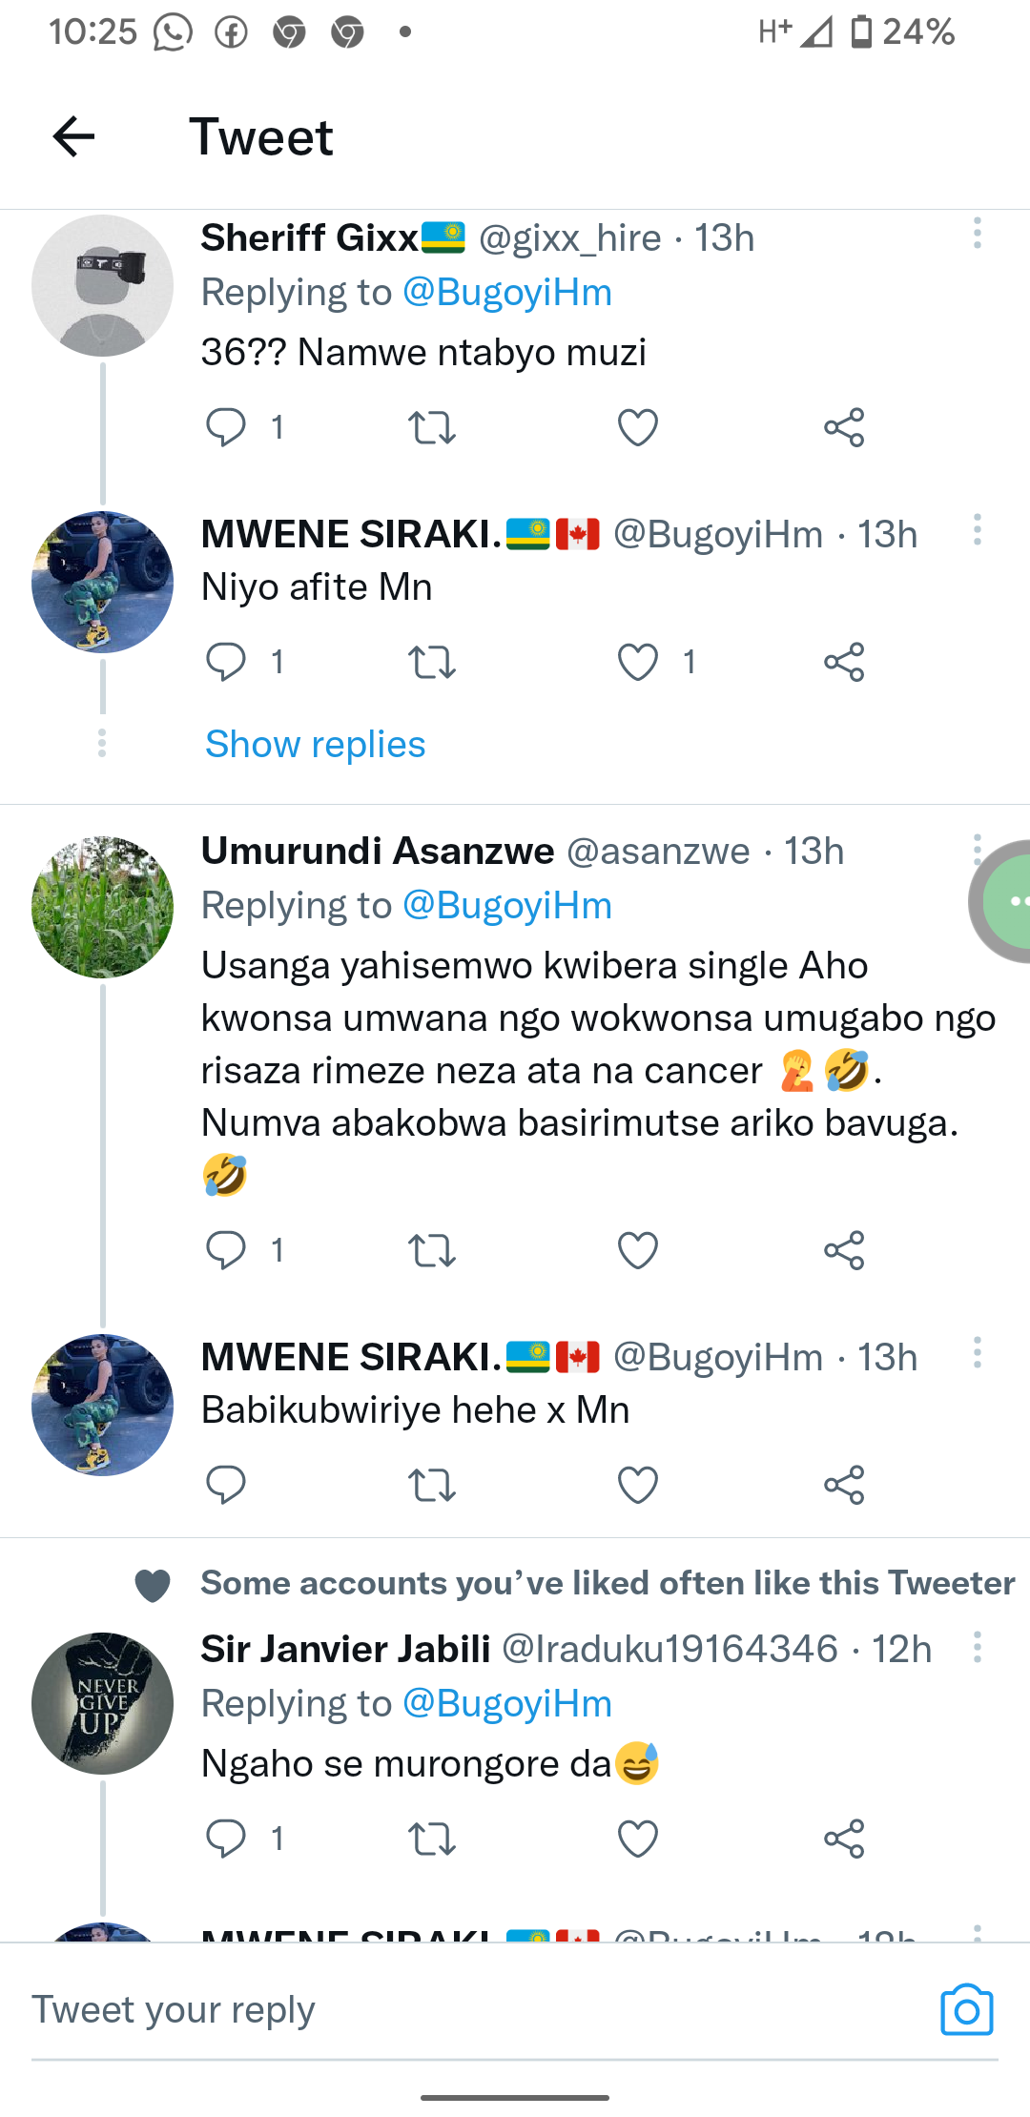The image size is (1030, 2117).
Task: Retweet Sheriff Gixx's reply
Action: (431, 427)
